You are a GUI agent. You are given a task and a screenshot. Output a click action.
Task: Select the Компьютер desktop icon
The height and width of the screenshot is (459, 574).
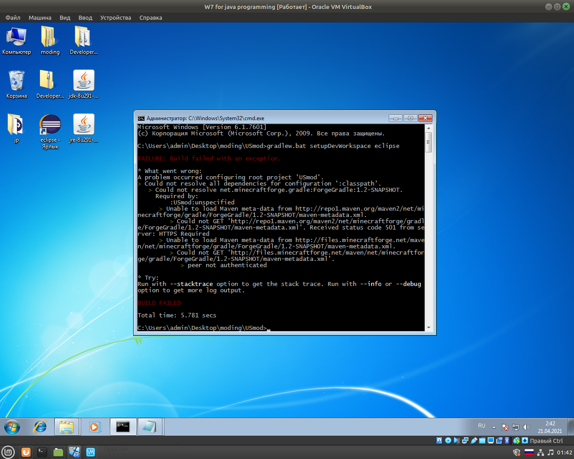tap(17, 41)
